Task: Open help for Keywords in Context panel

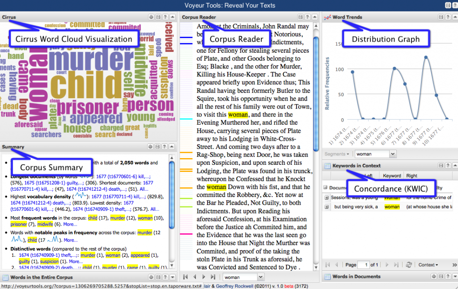Action: pos(448,166)
